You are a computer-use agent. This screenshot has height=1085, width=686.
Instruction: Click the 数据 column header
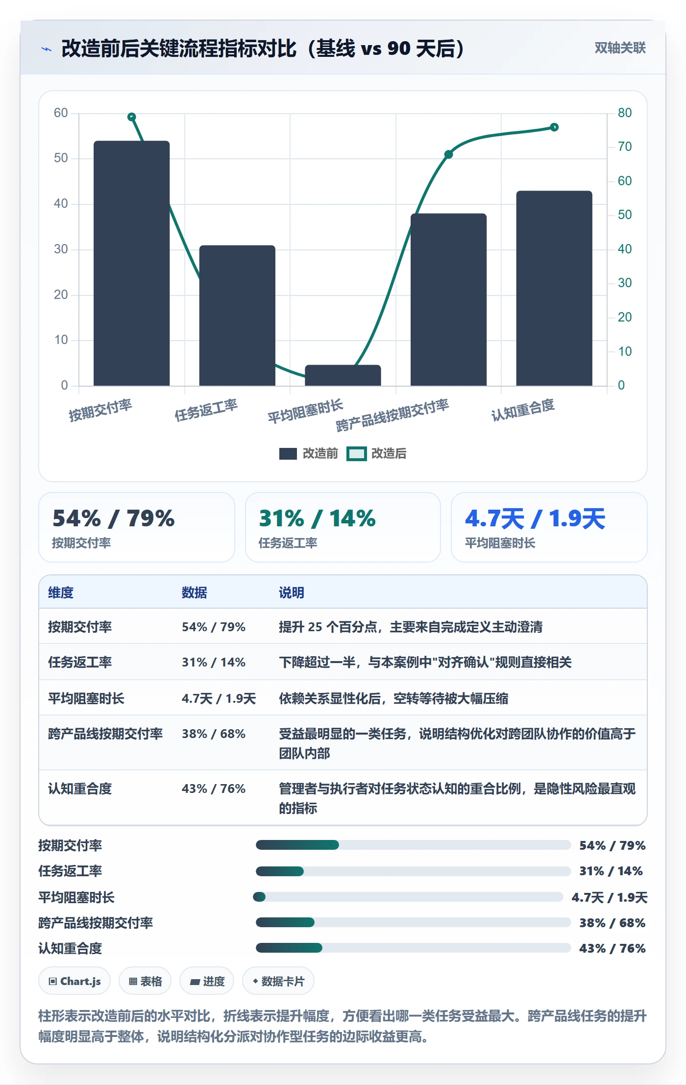coord(194,592)
